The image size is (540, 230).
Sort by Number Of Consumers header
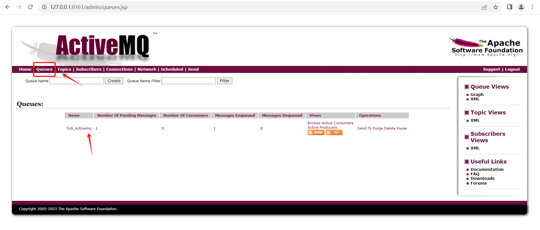click(186, 115)
